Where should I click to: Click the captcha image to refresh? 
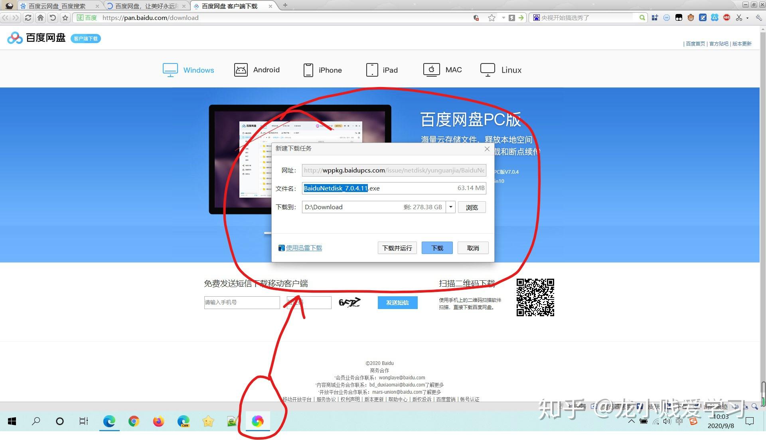pos(349,302)
